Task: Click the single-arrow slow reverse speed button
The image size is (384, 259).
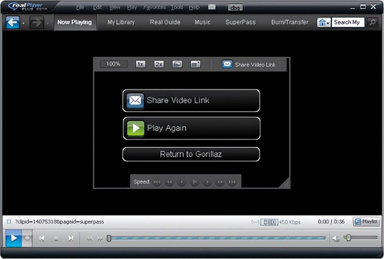Action: pyautogui.click(x=182, y=182)
